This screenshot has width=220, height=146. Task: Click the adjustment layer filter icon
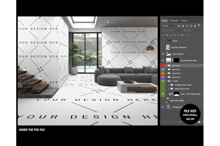tap(183, 26)
